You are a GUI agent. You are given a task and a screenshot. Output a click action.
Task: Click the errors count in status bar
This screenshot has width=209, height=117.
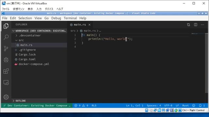pos(77,106)
